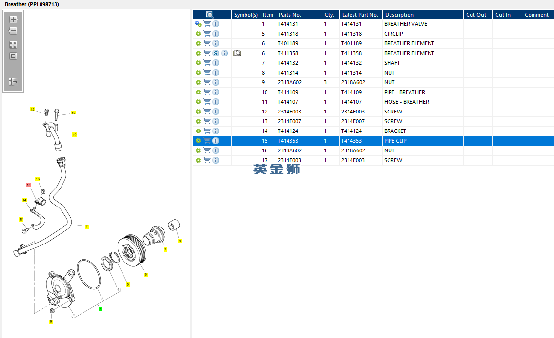Image resolution: width=554 pixels, height=338 pixels.
Task: Click latest part number T414109
Action: tap(351, 92)
